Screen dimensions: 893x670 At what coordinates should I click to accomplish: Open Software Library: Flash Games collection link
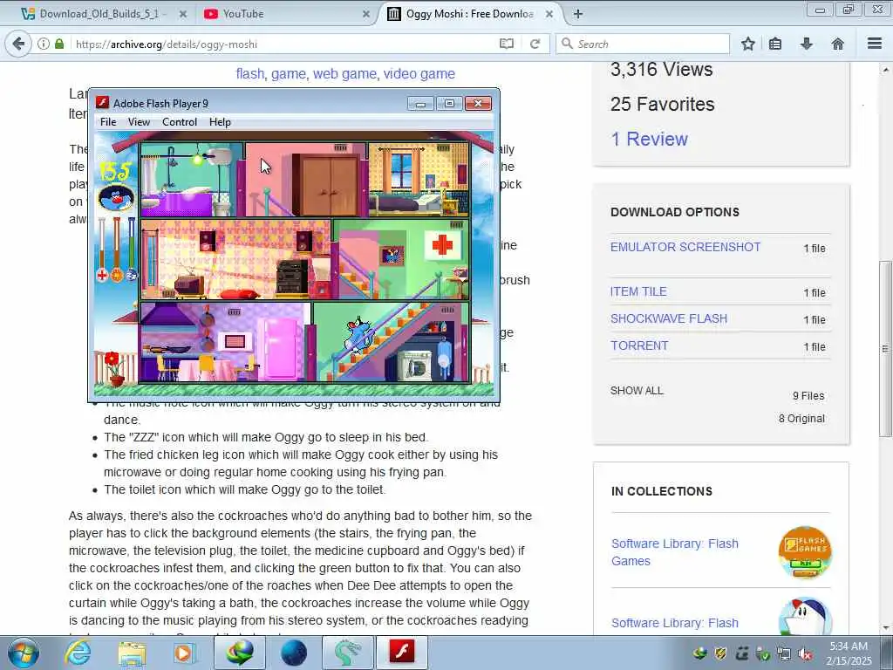(x=675, y=552)
